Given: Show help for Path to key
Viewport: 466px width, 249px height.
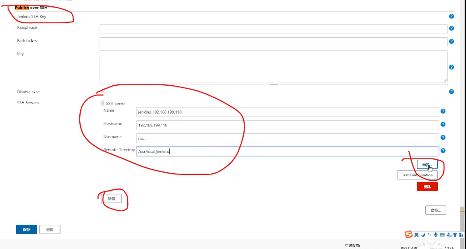Looking at the screenshot, I should pos(451,42).
